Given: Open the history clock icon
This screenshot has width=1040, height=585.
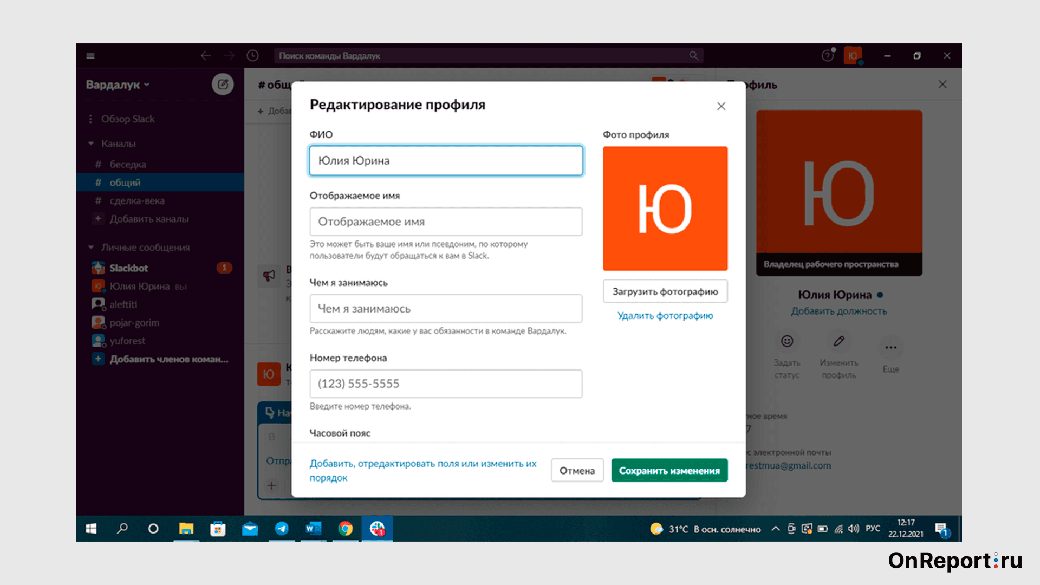Looking at the screenshot, I should pyautogui.click(x=252, y=56).
